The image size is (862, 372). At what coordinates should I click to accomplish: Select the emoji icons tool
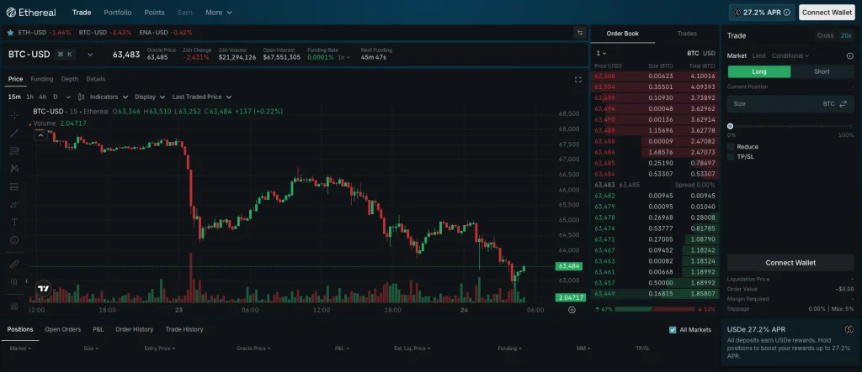click(14, 240)
